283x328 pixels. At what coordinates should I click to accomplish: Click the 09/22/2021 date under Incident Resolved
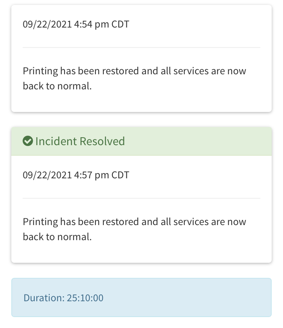point(47,175)
